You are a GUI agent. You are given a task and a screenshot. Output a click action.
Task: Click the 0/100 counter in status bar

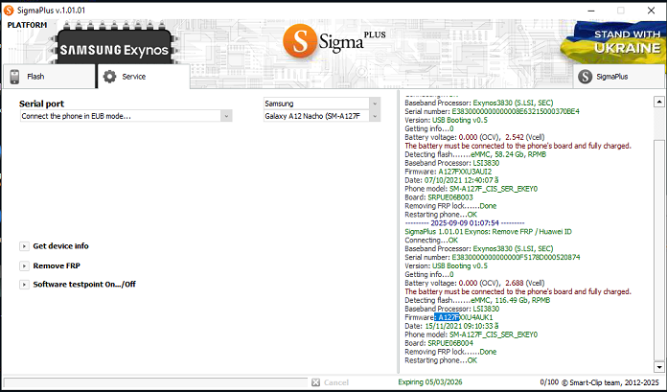549,382
